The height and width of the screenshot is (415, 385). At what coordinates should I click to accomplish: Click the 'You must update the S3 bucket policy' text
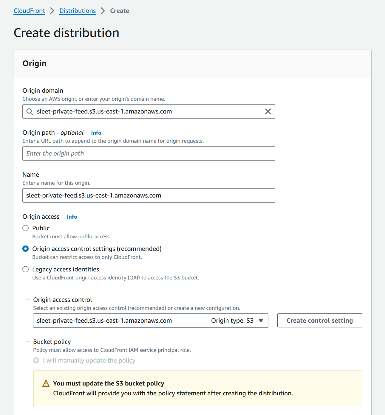pos(109,383)
